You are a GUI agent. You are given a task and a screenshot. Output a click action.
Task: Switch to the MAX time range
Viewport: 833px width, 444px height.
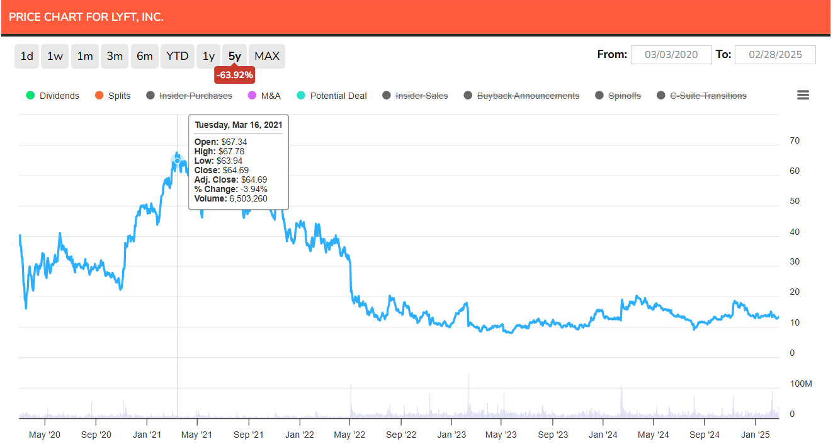point(266,56)
